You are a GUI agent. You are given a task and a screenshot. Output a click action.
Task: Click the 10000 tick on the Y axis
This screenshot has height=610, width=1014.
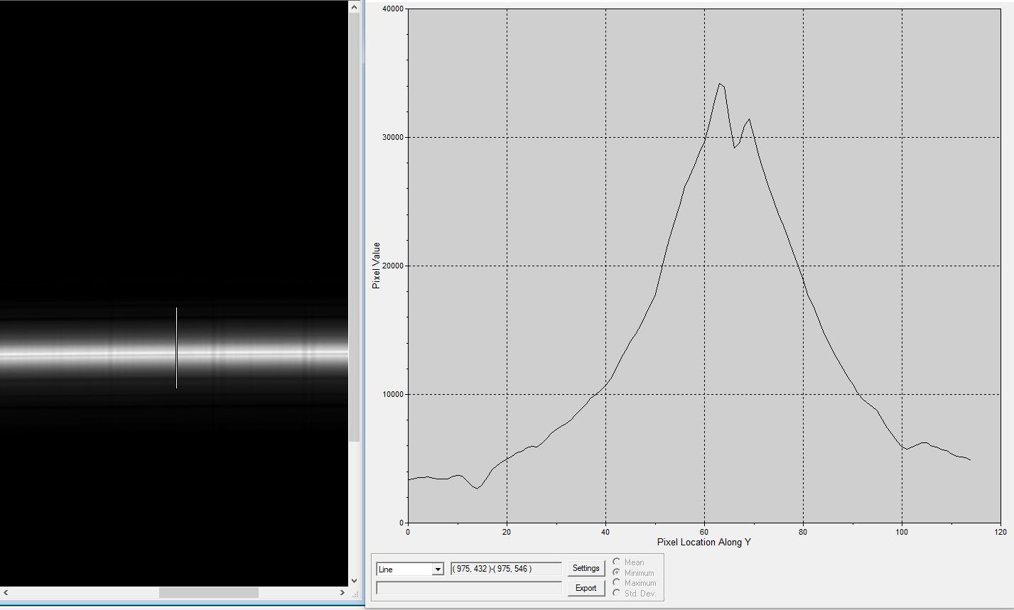[393, 394]
